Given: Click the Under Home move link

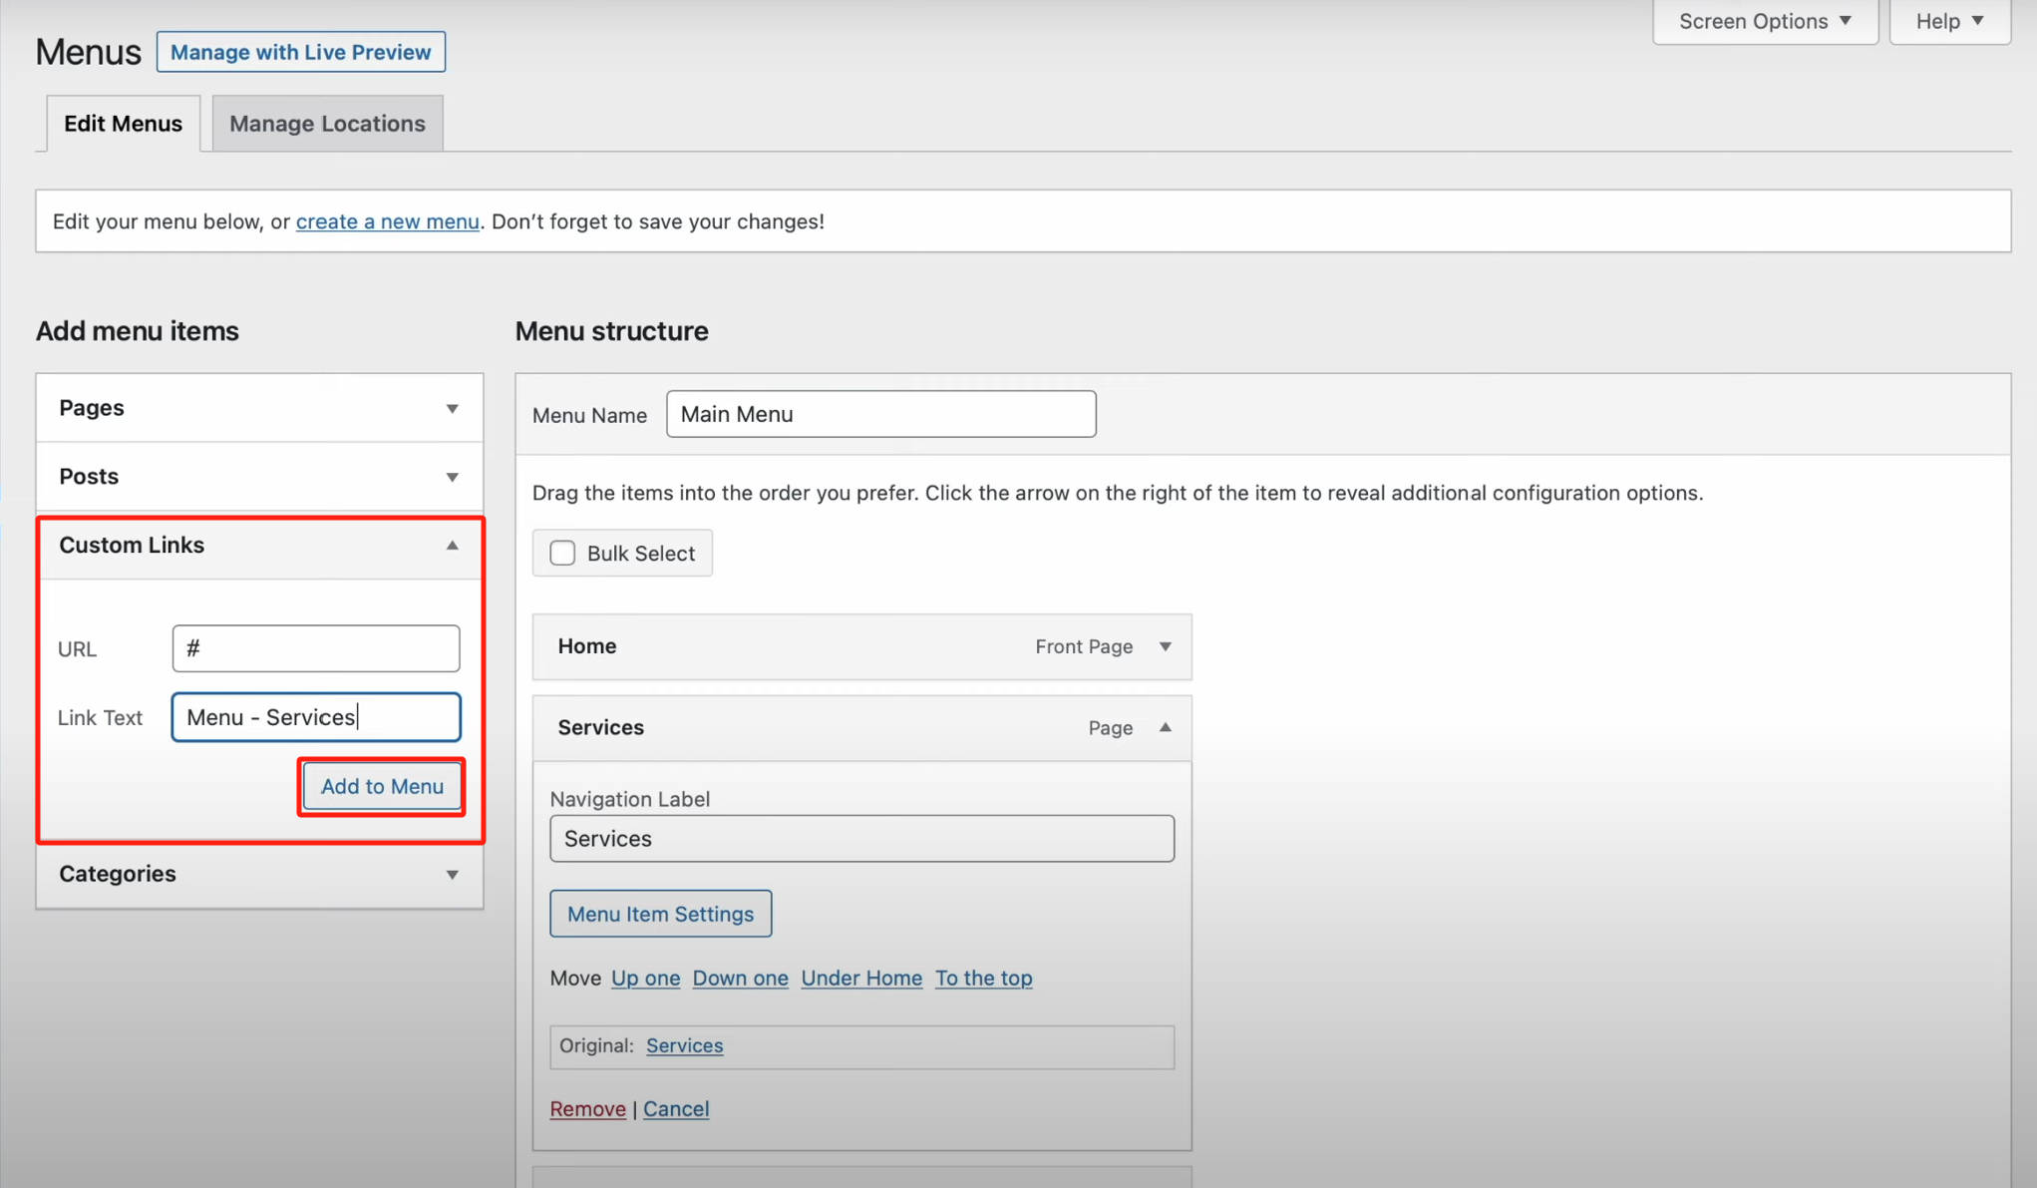Looking at the screenshot, I should coord(861,978).
